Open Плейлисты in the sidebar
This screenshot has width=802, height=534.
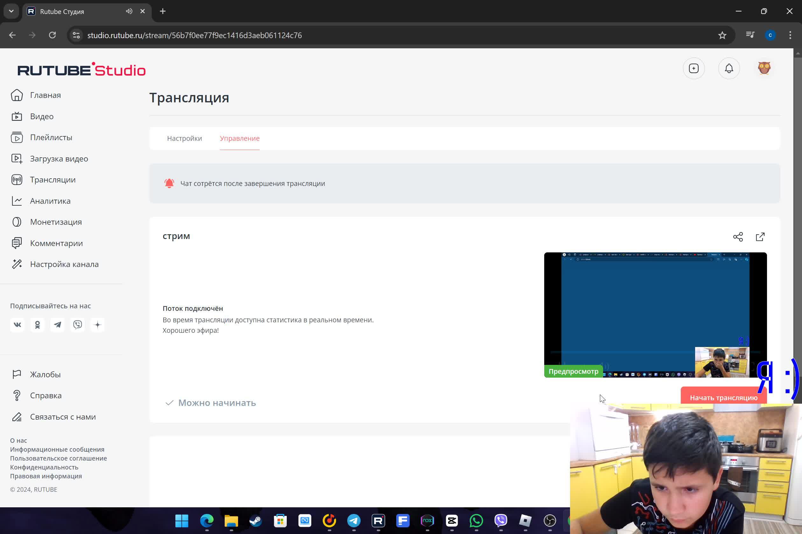pos(42,138)
